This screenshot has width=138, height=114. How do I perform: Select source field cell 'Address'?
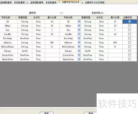(x=9, y=43)
